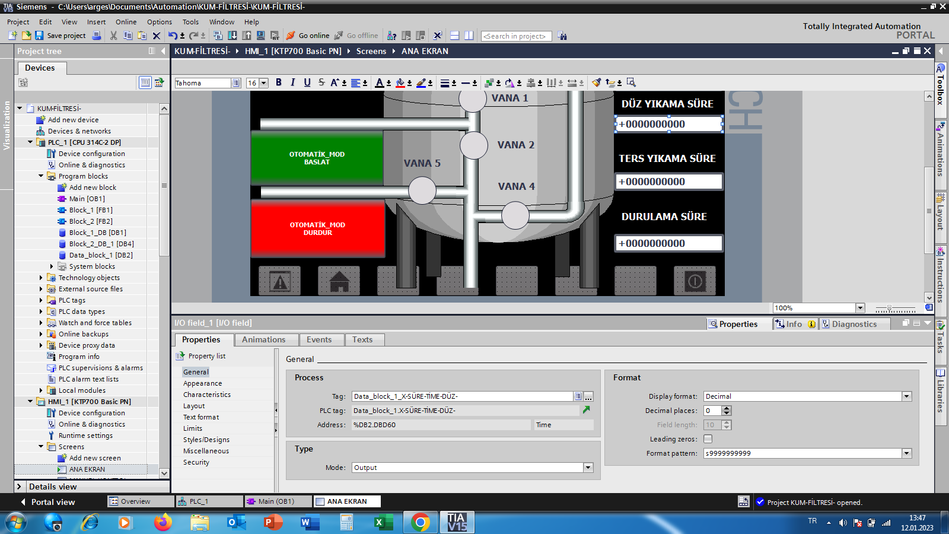Image resolution: width=949 pixels, height=534 pixels.
Task: Collapse the PLC_1 tree node
Action: (x=30, y=142)
